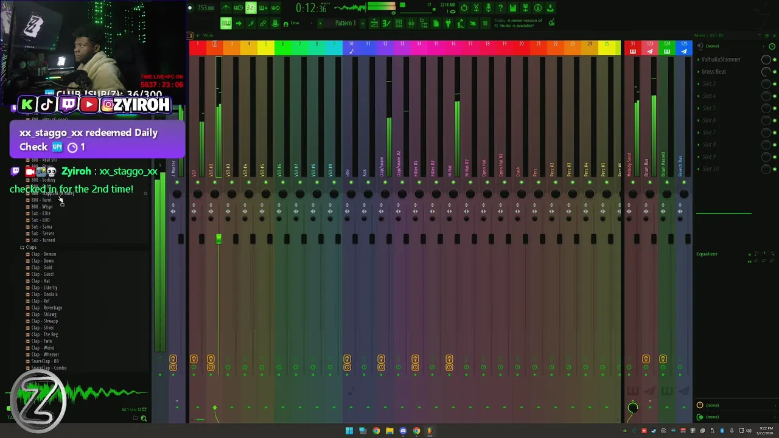This screenshot has height=438, width=779.
Task: Open the Channel rack view icon
Action: (399, 23)
